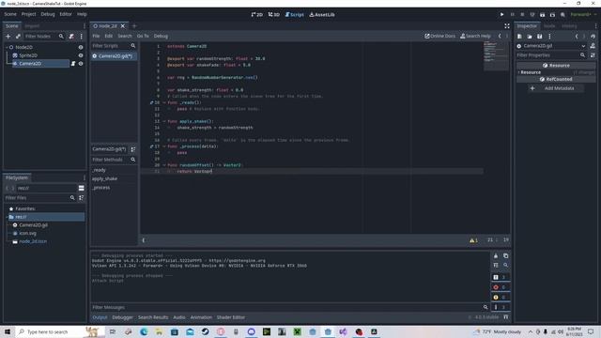The image size is (601, 338).
Task: Fold the _ready function
Action: (164, 102)
